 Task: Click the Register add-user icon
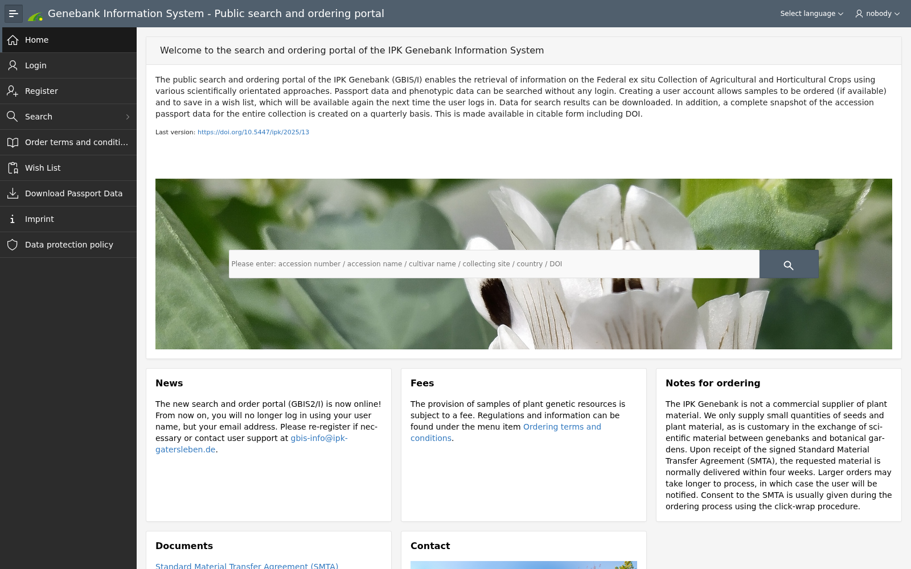[13, 91]
